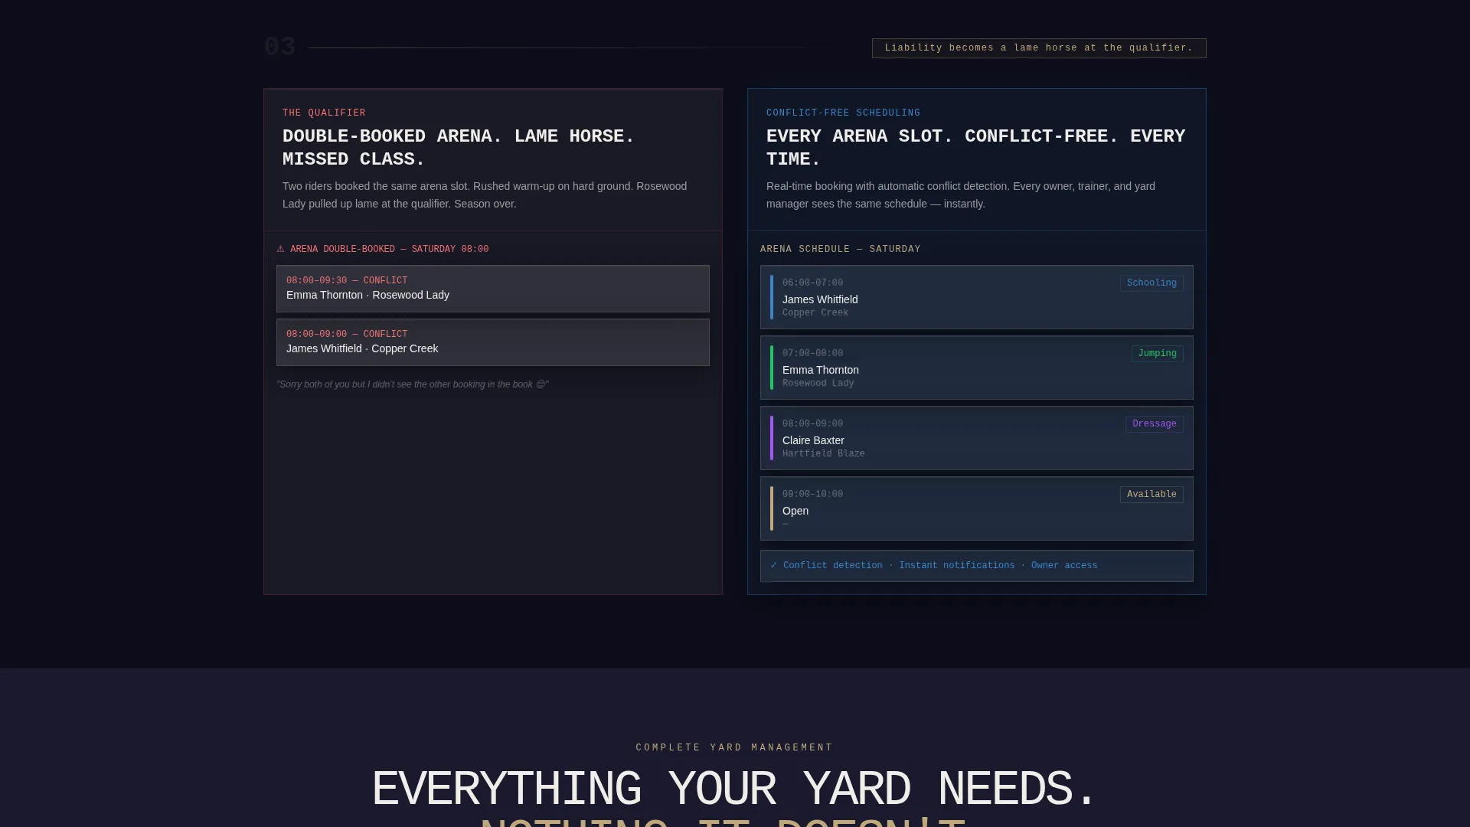Click the section number 03
Viewport: 1470px width, 827px height.
279,47
